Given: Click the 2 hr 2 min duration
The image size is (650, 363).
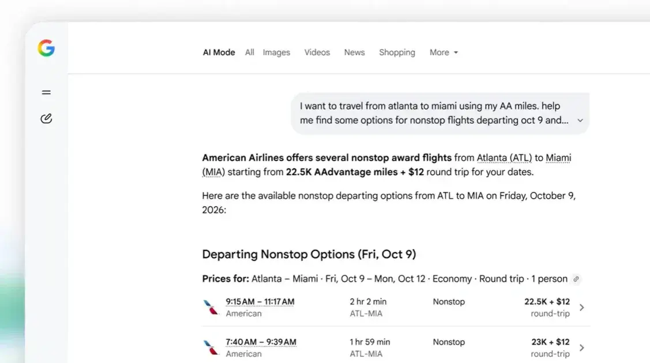Looking at the screenshot, I should 368,302.
